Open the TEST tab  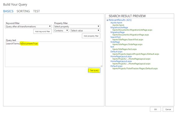(x=36, y=11)
